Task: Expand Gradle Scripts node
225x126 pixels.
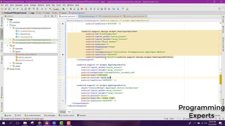Action: (5, 69)
